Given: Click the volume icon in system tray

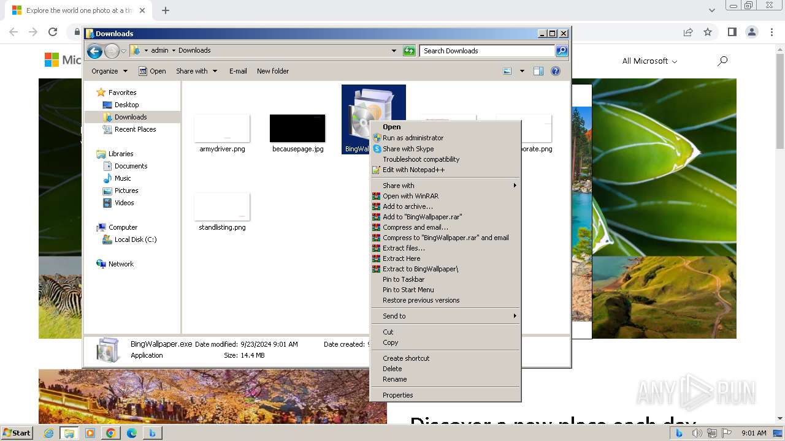Looking at the screenshot, I should point(697,433).
